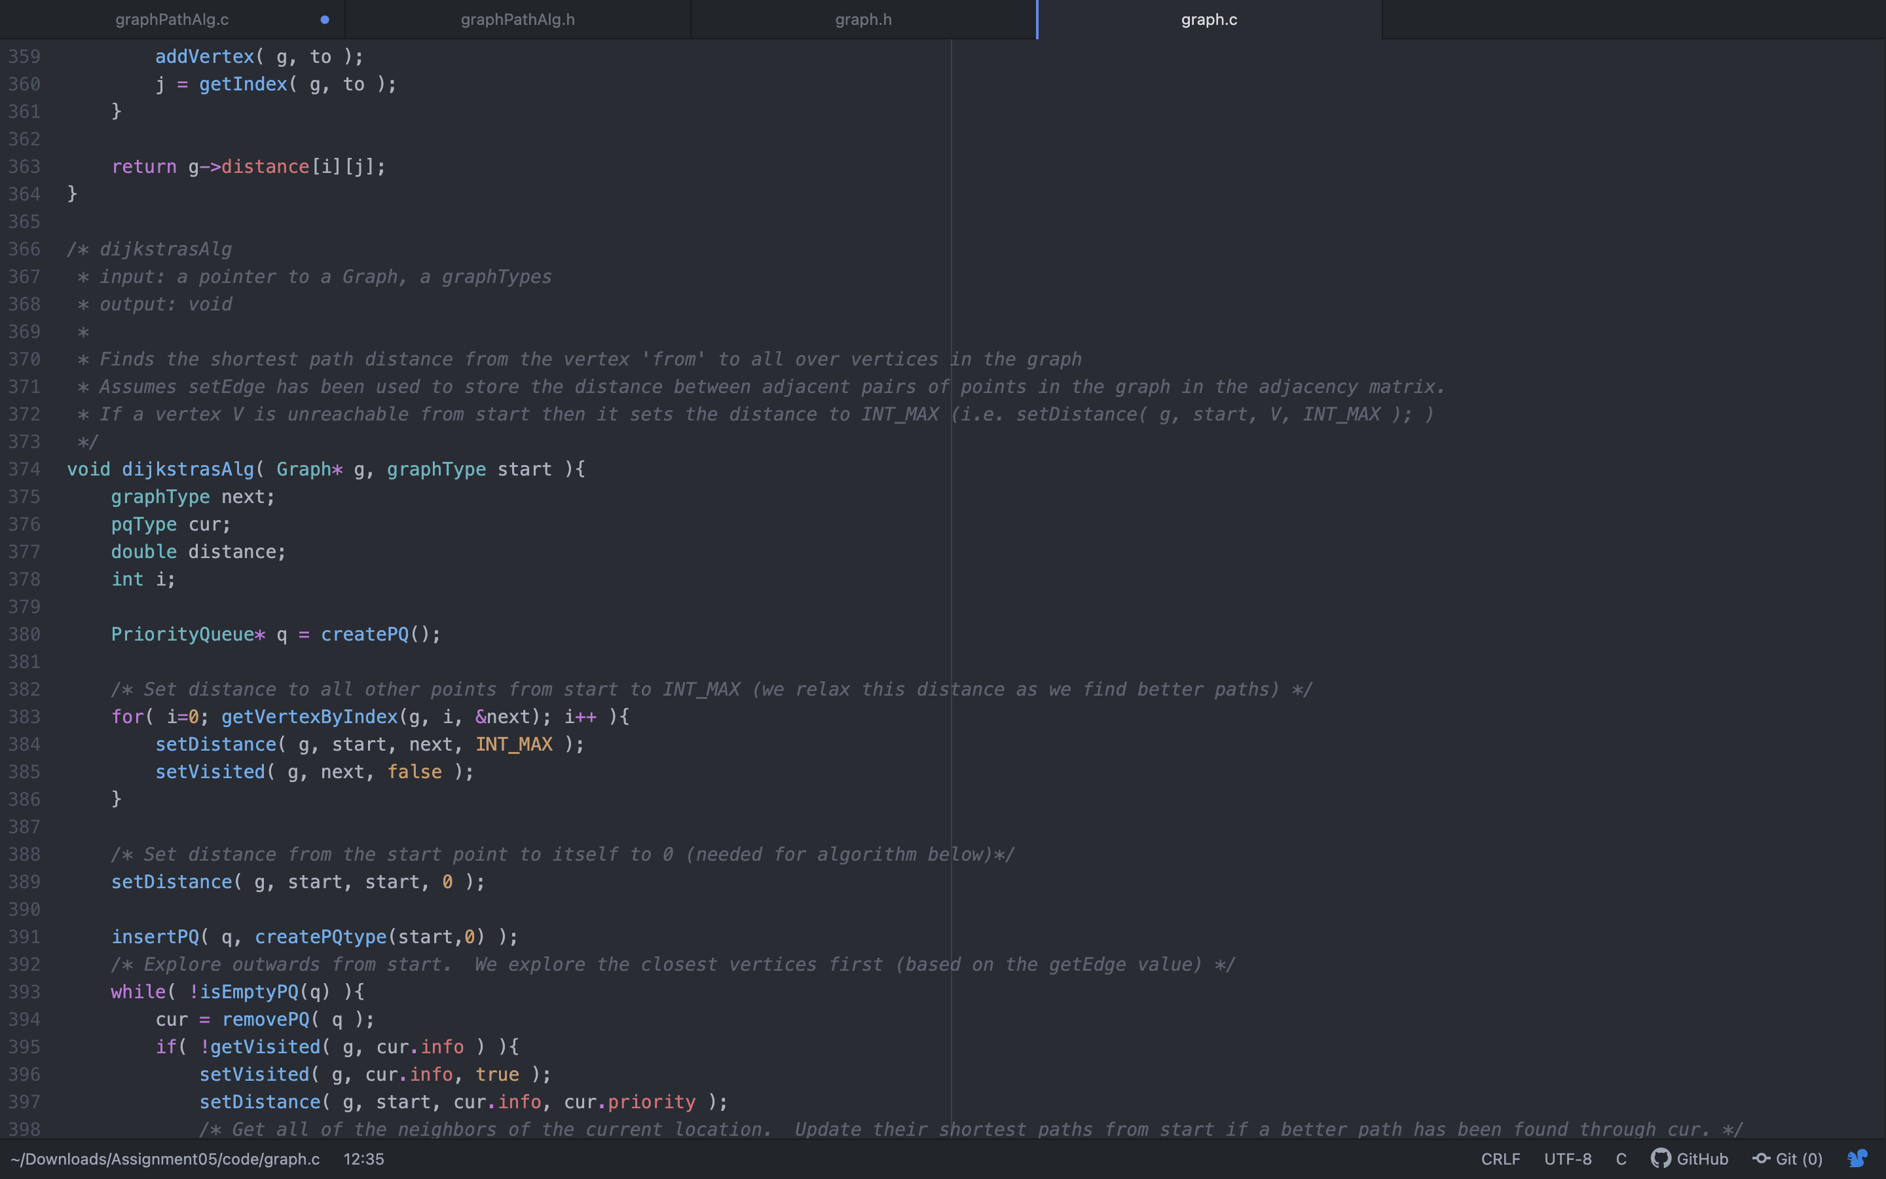
Task: Click the blue modified dot on graphPathAlg.c
Action: tap(325, 20)
